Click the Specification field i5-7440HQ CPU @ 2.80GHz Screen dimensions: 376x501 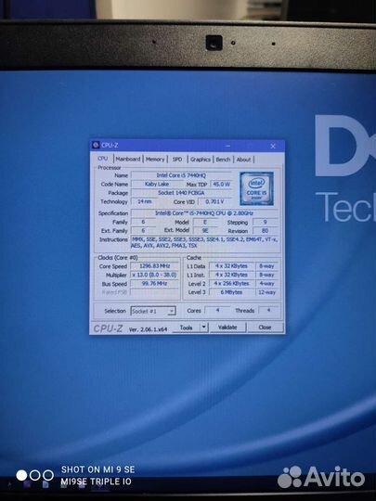204,213
